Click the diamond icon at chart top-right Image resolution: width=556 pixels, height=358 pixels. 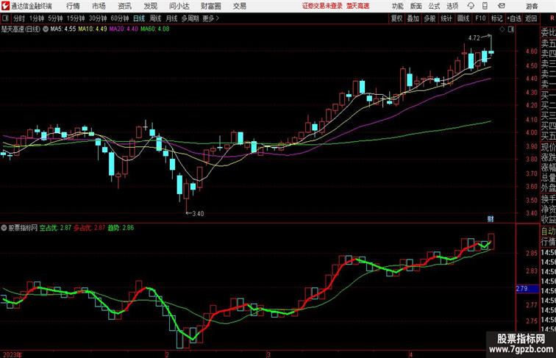[x=502, y=29]
